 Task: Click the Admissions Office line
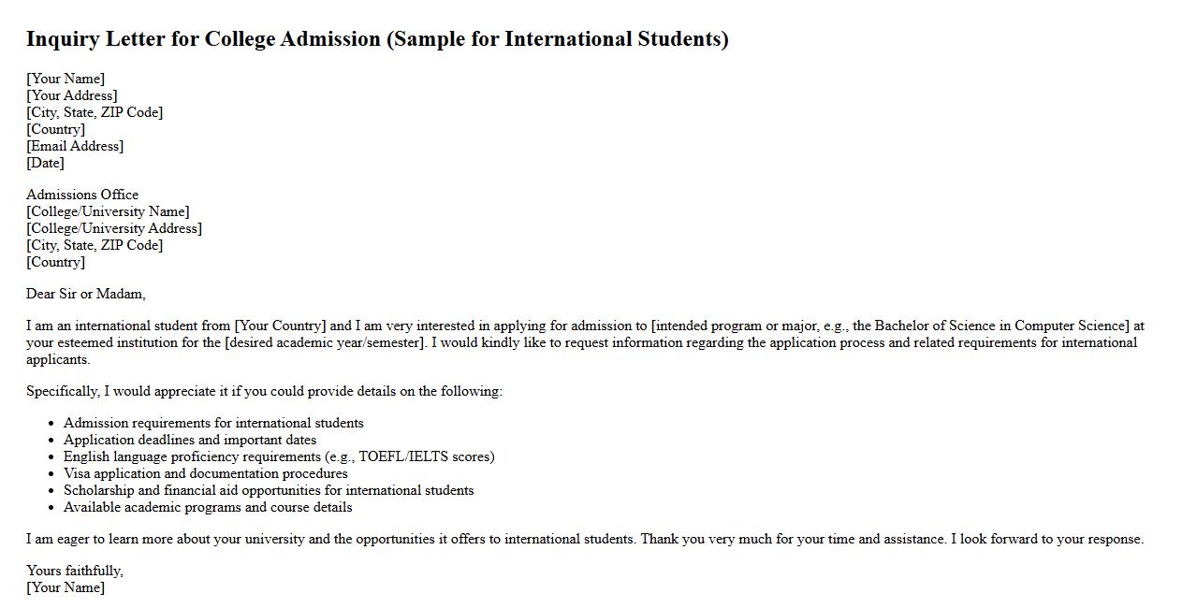(x=82, y=195)
